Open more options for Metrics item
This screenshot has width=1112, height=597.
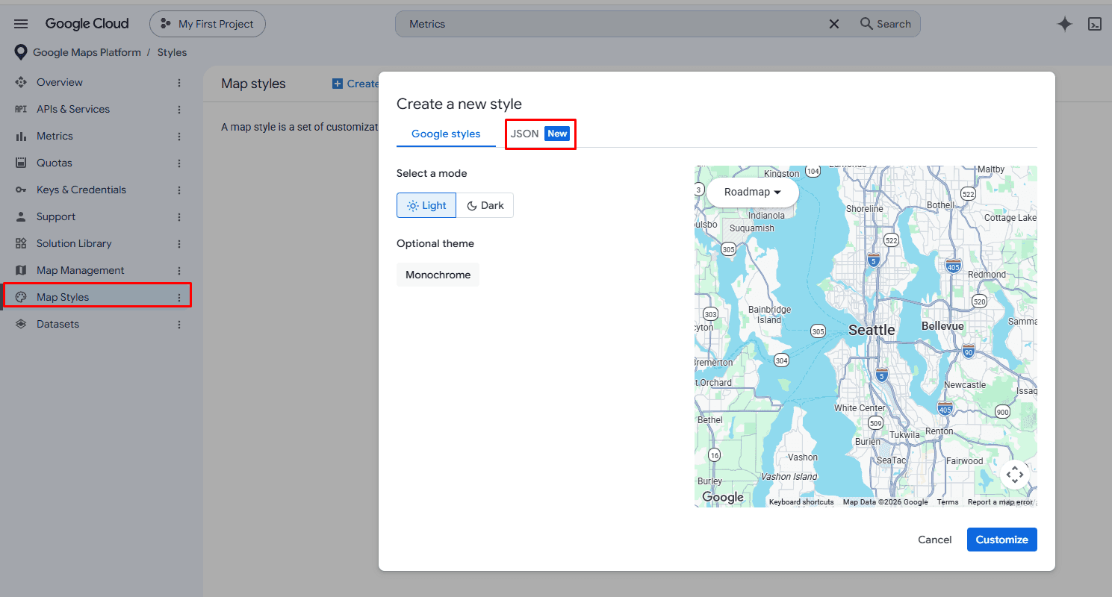[179, 136]
